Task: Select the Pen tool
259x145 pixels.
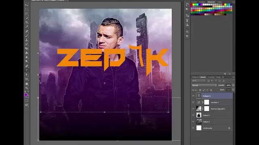Action: tap(27, 66)
